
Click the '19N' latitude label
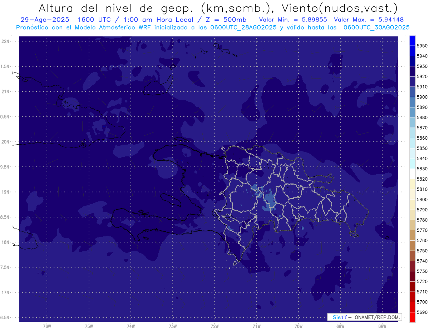pos(6,192)
